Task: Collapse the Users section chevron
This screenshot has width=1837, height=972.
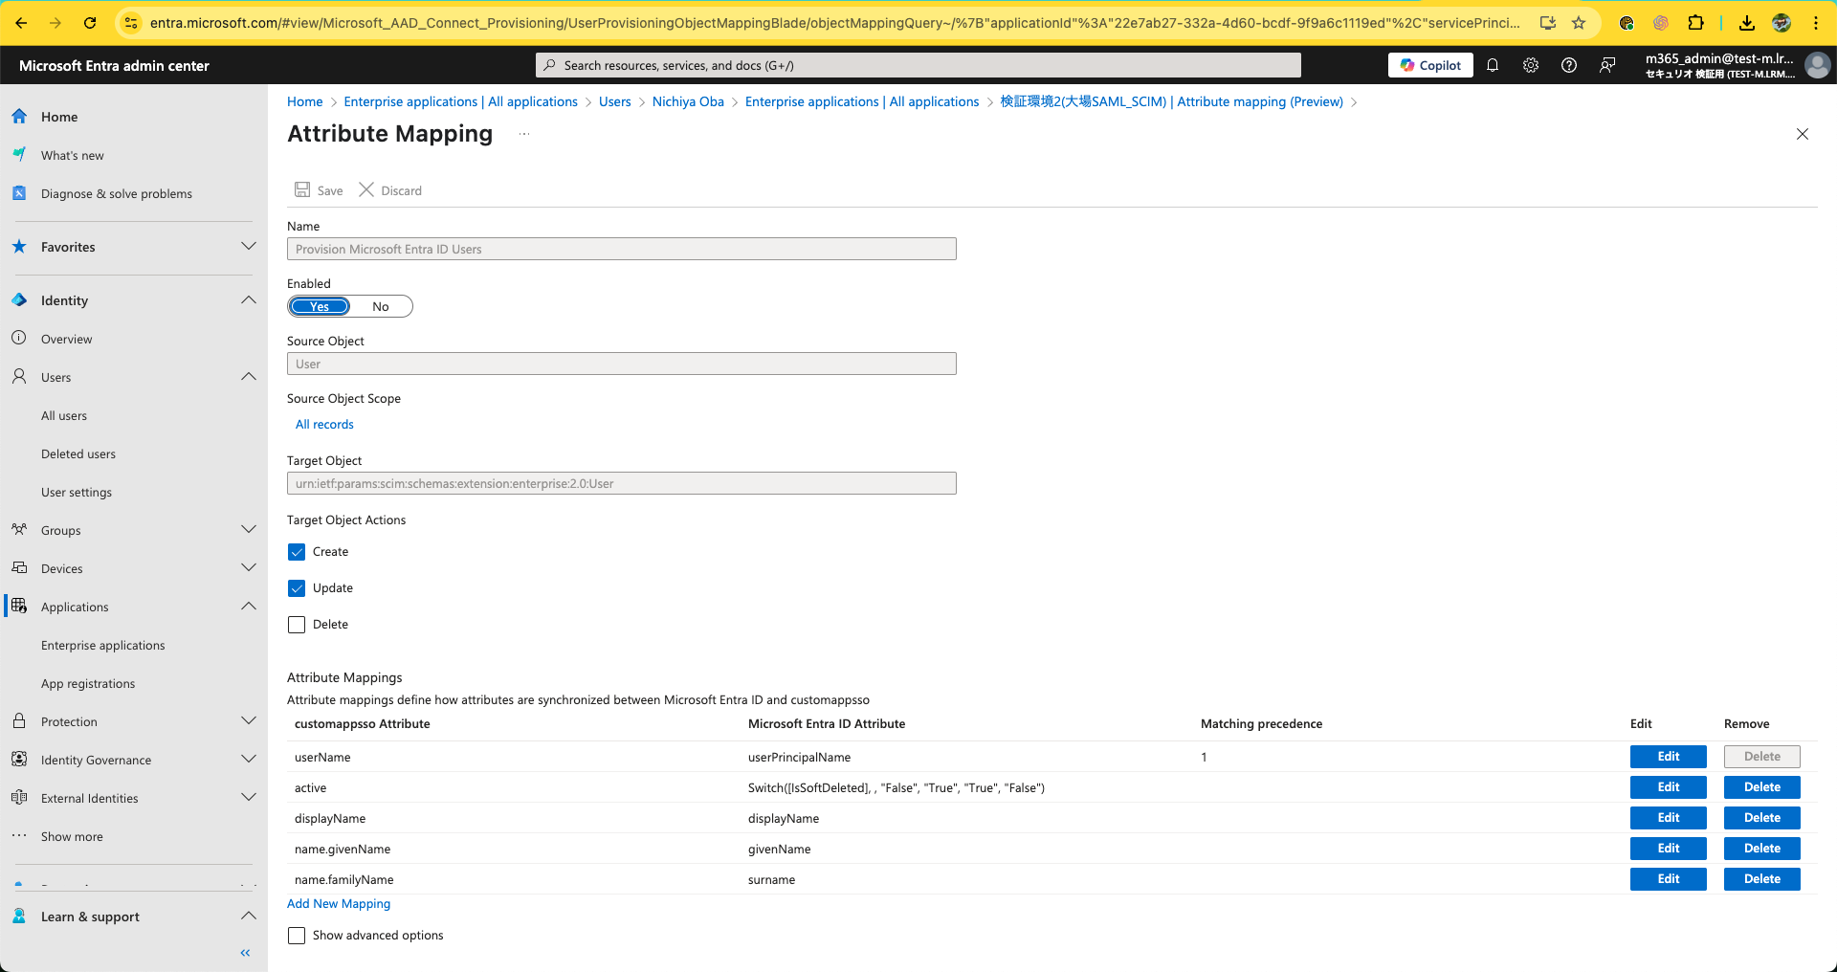Action: 249,376
